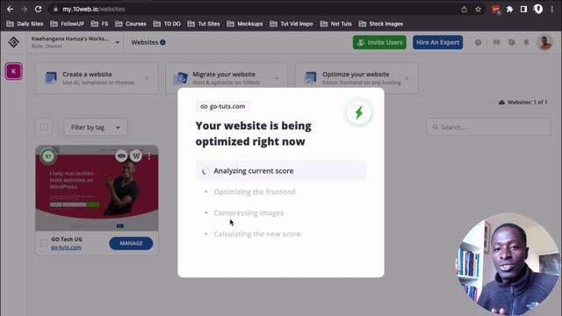The height and width of the screenshot is (316, 562).
Task: Open the Tut Vid Inspo bookmark folder
Action: point(292,24)
